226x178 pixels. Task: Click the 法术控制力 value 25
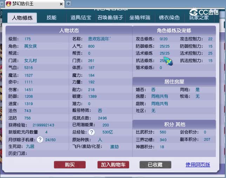[210, 53]
